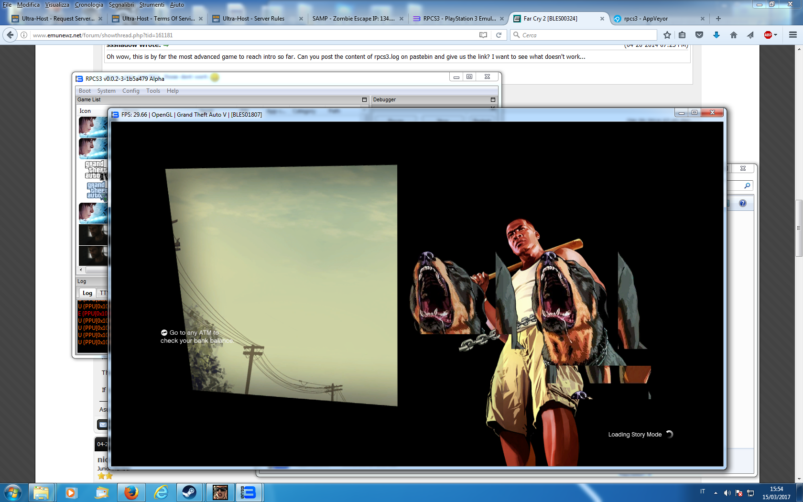Open Windows Explorer from taskbar
Screen dimensions: 803x502
[41, 492]
